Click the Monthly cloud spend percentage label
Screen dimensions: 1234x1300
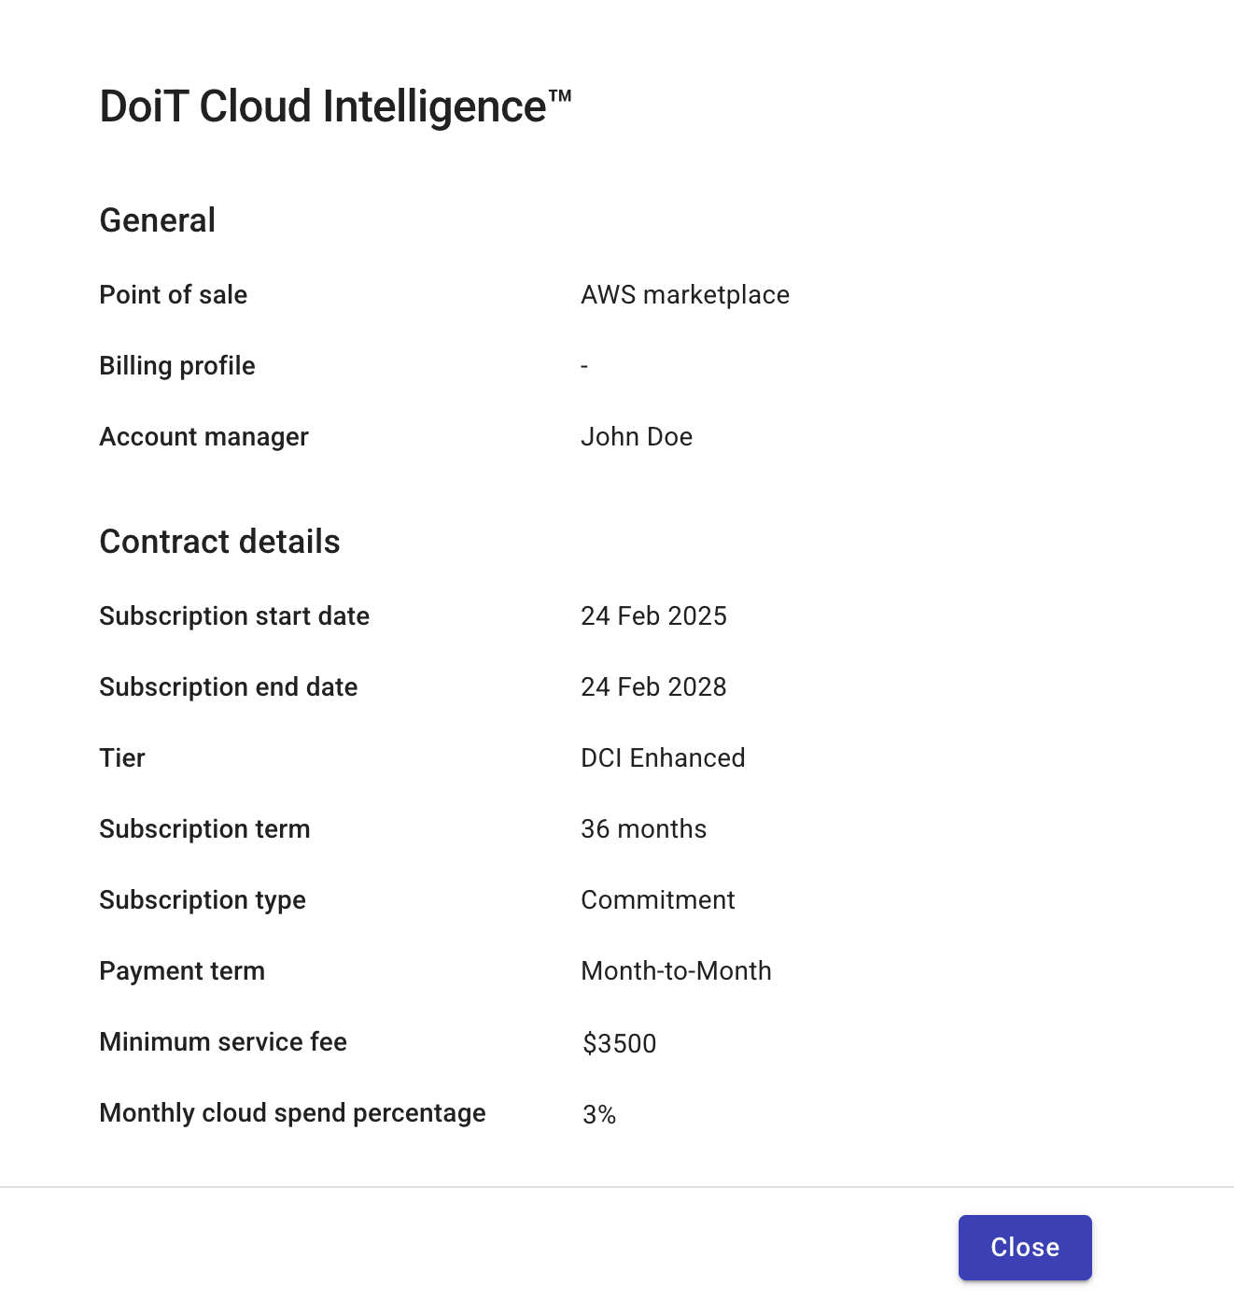tap(292, 1113)
